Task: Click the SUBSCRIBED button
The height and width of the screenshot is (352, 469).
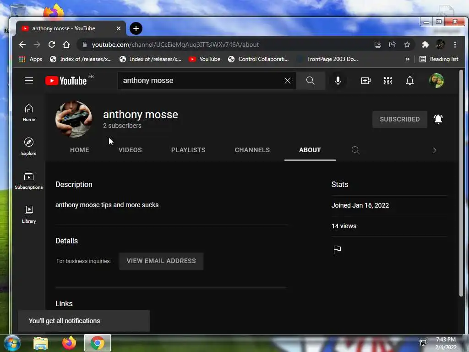Action: click(399, 119)
